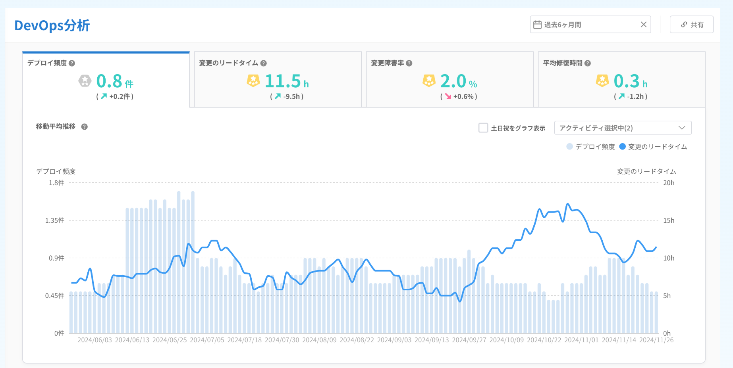733x368 pixels.
Task: Clear the date range with X button
Action: pos(644,25)
